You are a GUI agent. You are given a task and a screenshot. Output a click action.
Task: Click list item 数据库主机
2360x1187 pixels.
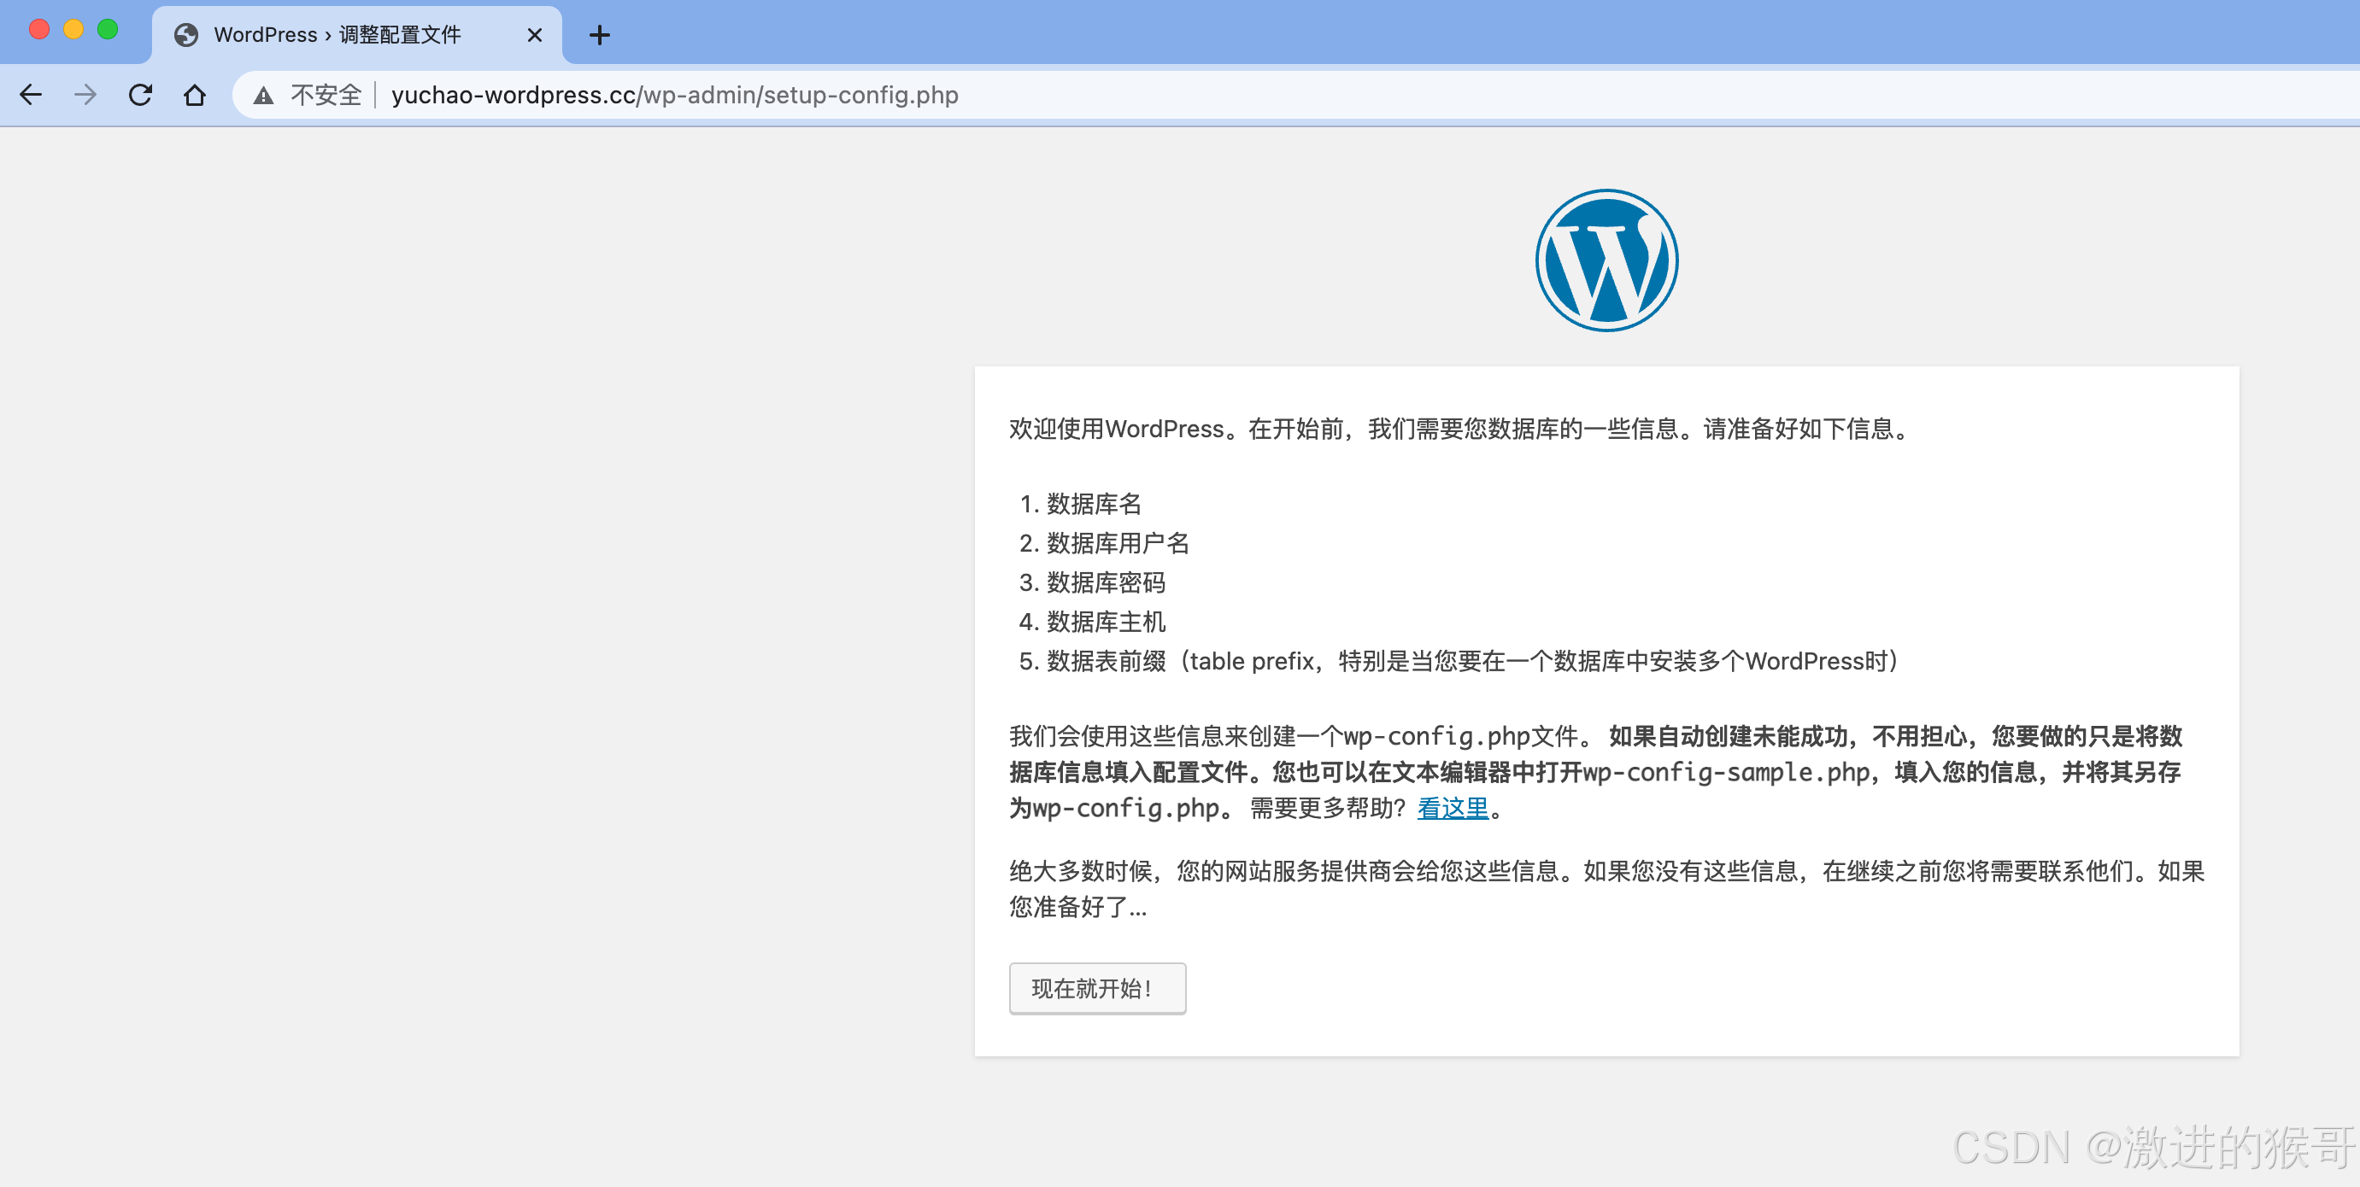pyautogui.click(x=1106, y=622)
